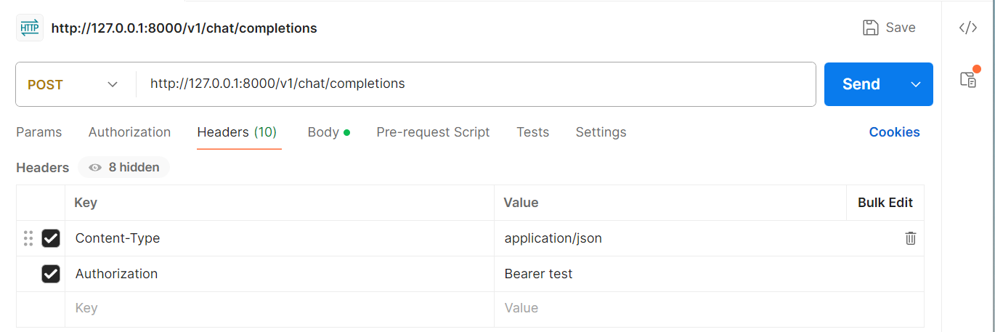Delete the Content-Type header row
This screenshot has width=995, height=332.
click(910, 238)
